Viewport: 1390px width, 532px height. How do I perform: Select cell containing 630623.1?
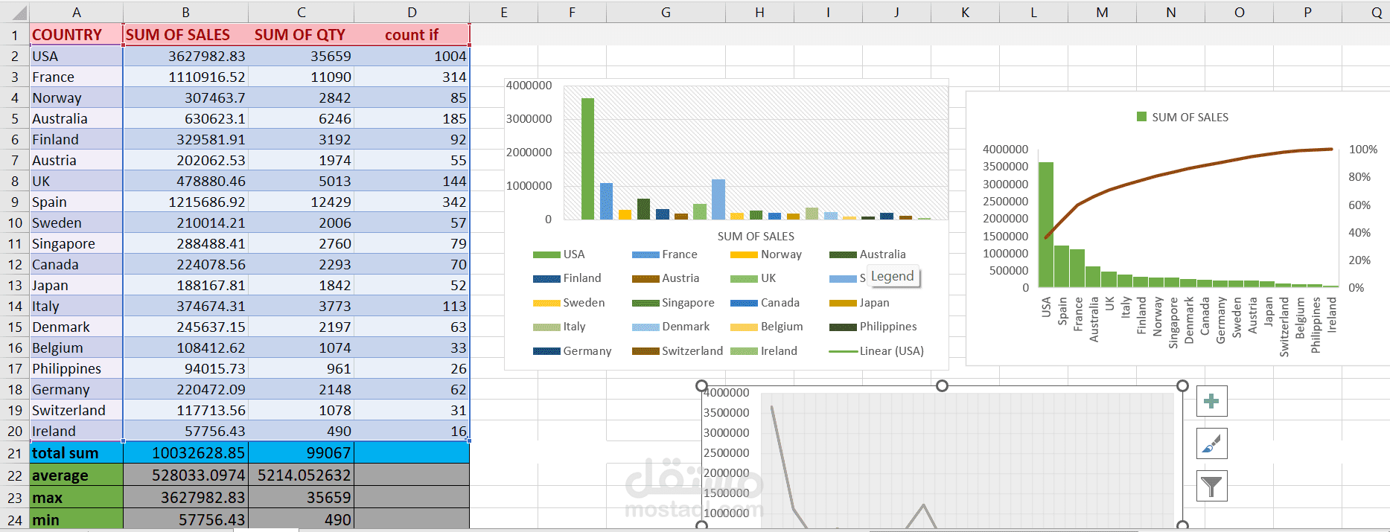click(x=185, y=118)
